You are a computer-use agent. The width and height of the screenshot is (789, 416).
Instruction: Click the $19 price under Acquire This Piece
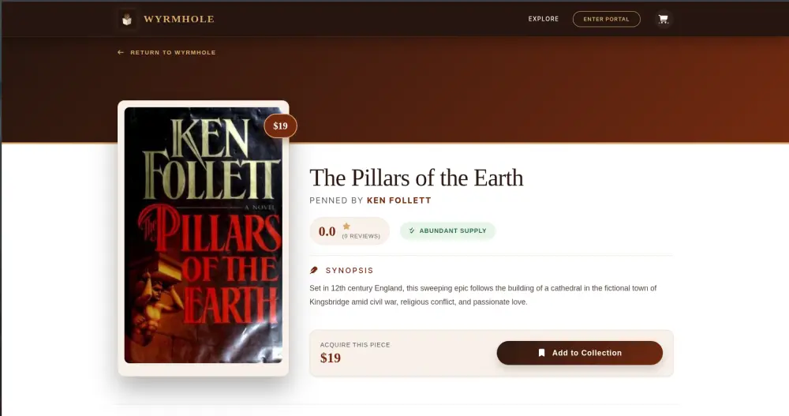331,358
